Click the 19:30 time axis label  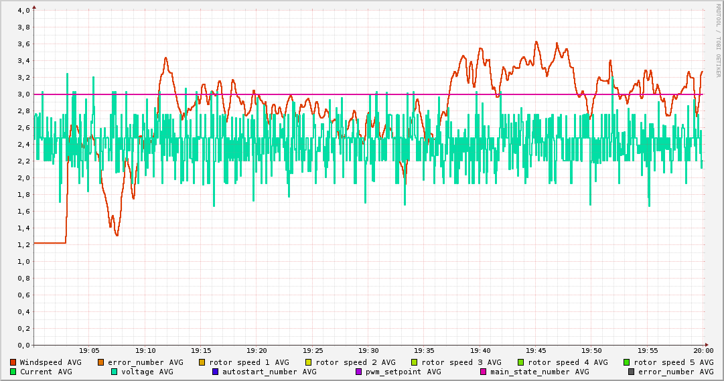tap(368, 350)
